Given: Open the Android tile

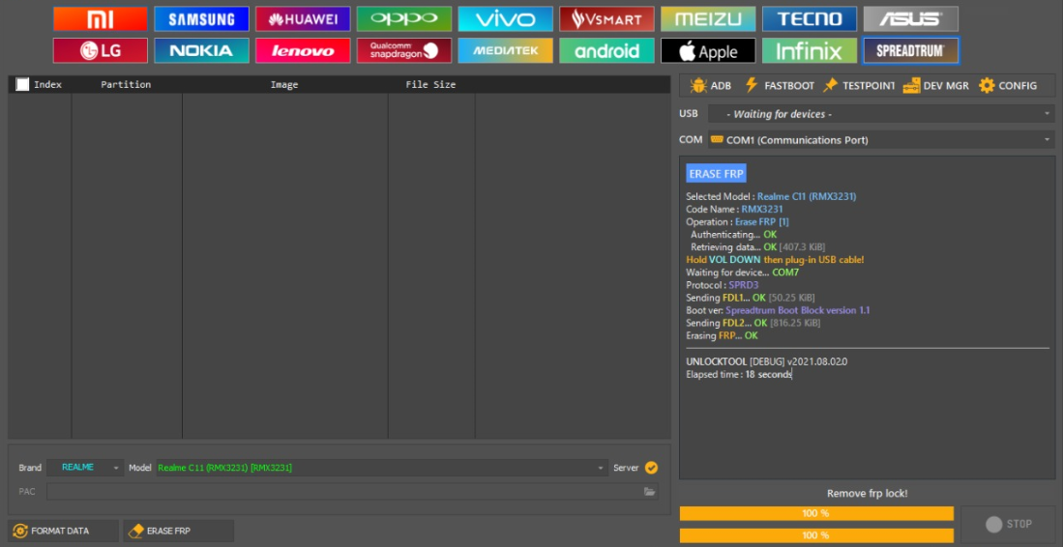Looking at the screenshot, I should (x=606, y=51).
